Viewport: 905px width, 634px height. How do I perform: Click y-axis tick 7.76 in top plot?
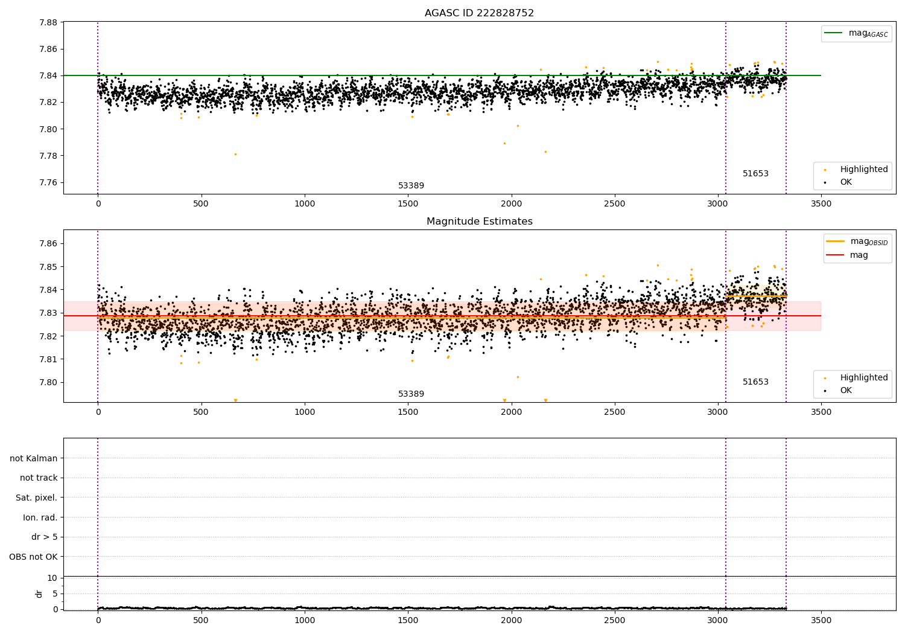tap(48, 183)
